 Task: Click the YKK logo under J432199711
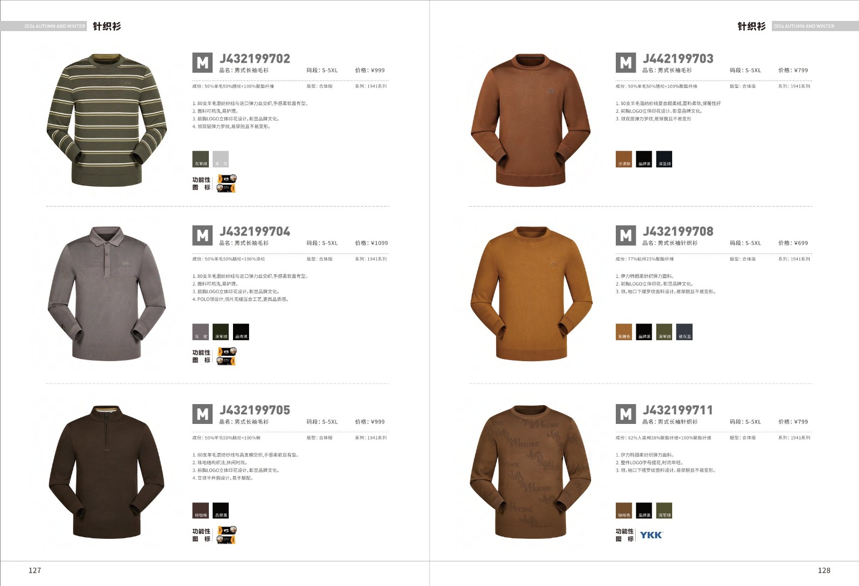(x=651, y=535)
